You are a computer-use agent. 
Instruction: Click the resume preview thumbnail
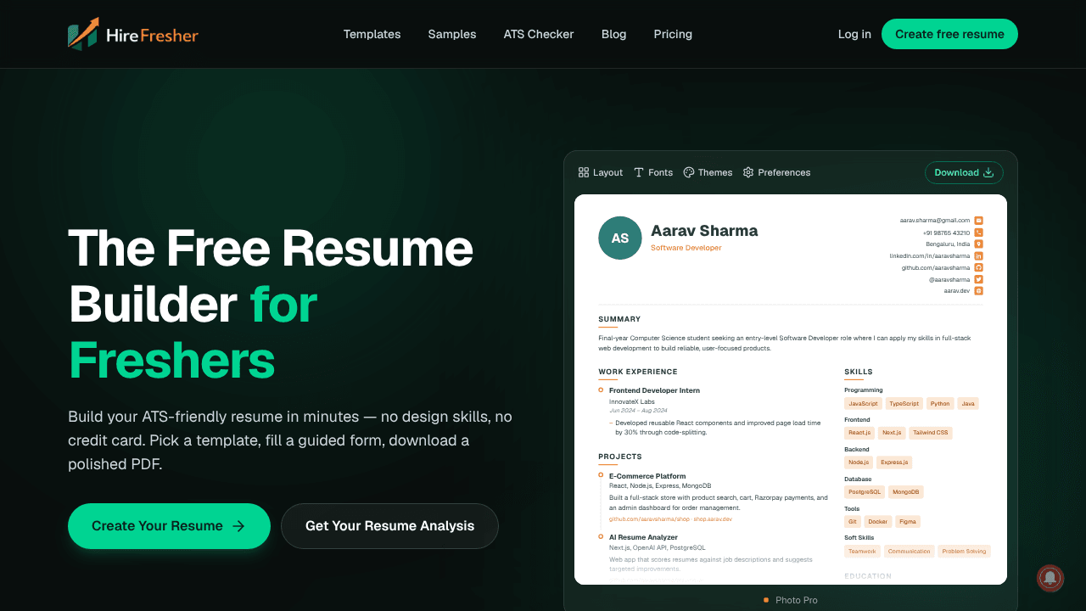point(791,390)
